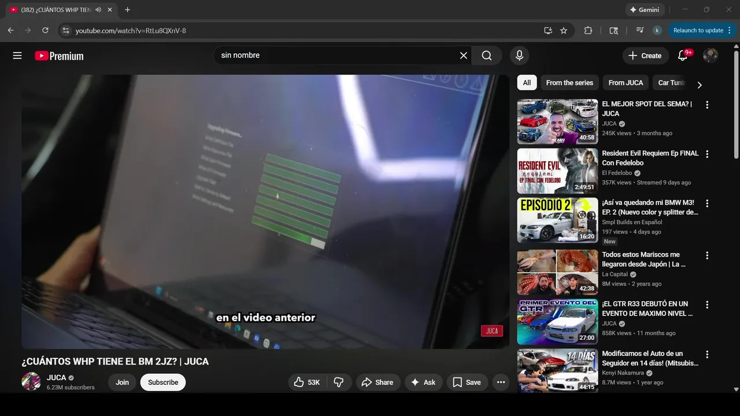
Task: Clear the search box text with X
Action: click(x=464, y=55)
